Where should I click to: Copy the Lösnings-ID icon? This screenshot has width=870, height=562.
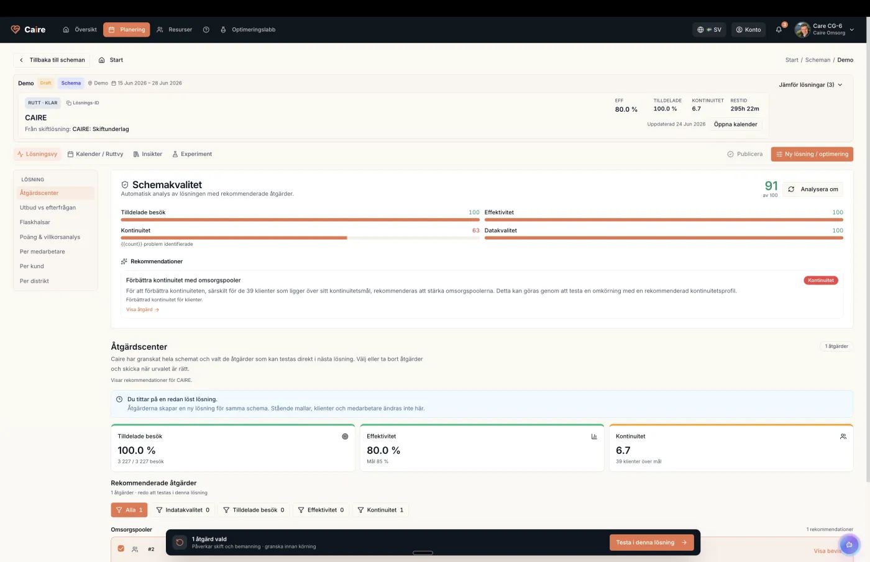pos(69,103)
